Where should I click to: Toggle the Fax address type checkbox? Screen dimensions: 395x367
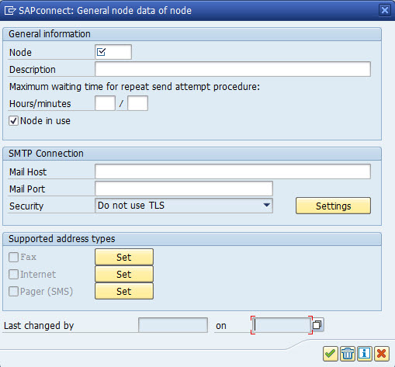(13, 258)
